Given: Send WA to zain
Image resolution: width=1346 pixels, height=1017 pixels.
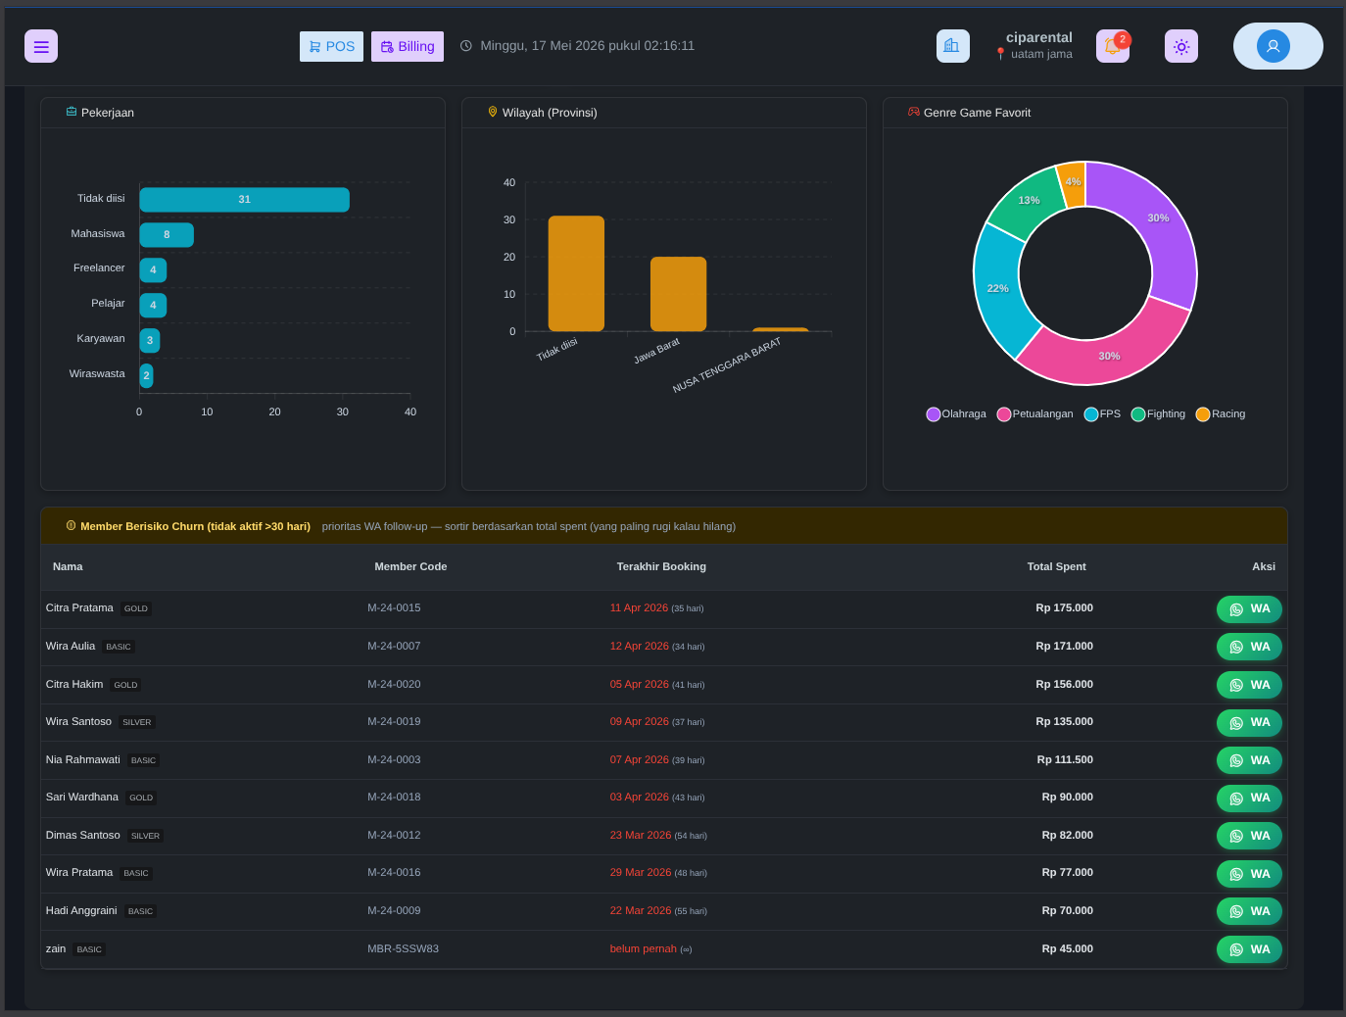Looking at the screenshot, I should click(1249, 949).
